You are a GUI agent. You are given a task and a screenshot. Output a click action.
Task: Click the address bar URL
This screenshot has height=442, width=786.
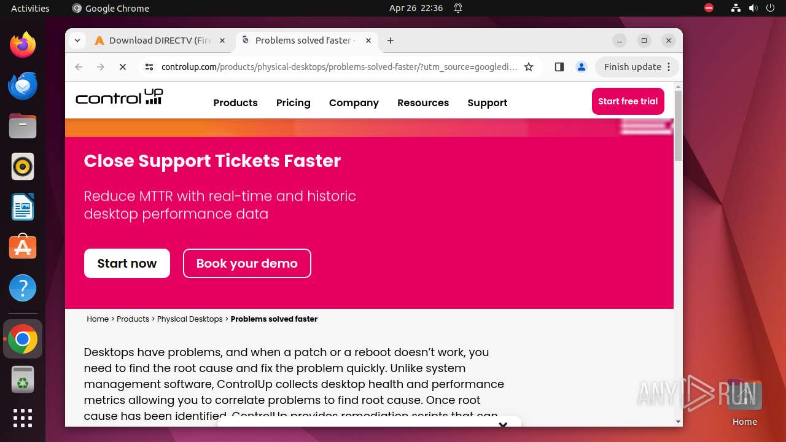click(339, 67)
